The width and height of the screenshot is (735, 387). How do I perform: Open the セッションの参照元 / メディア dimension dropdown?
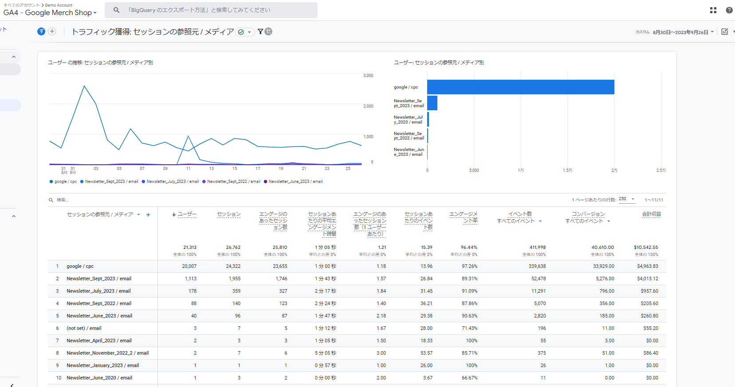(x=138, y=215)
